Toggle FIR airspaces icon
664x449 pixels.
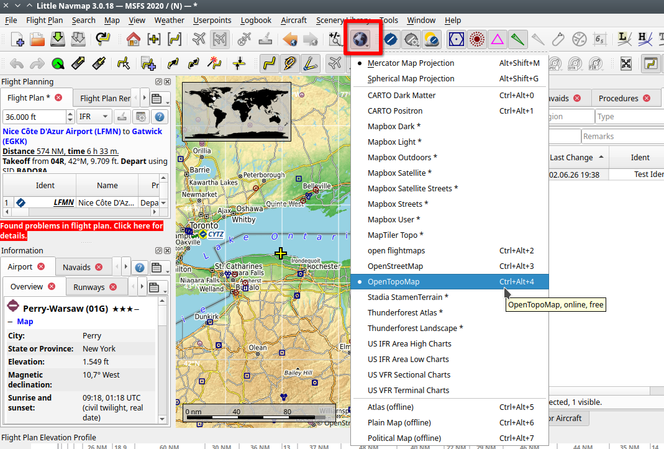pos(596,63)
